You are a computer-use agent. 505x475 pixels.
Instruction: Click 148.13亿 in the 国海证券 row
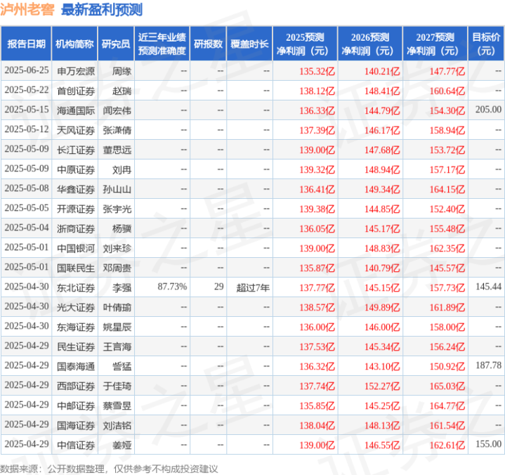click(x=382, y=425)
